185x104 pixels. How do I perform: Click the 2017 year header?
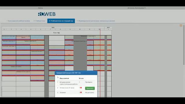(x=108, y=27)
